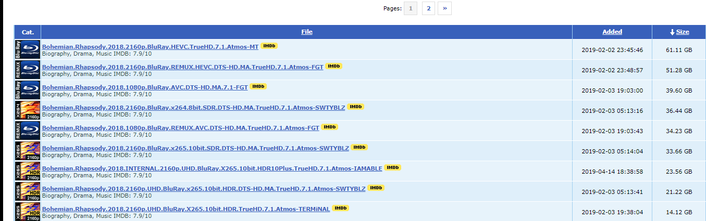Viewport: 706px width, 221px height.
Task: Open IMDb badge next to 1080p REMUX AVC FGT
Action: [330, 127]
